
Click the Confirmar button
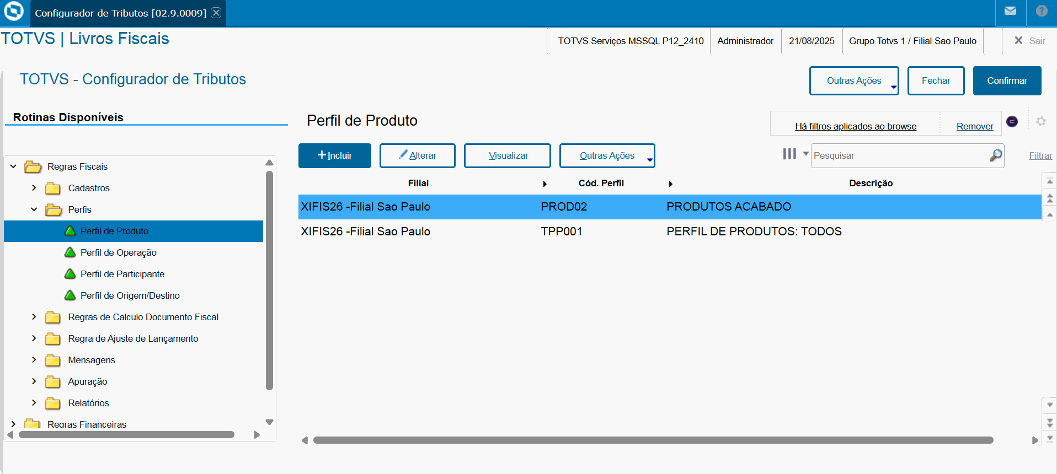coord(1007,80)
